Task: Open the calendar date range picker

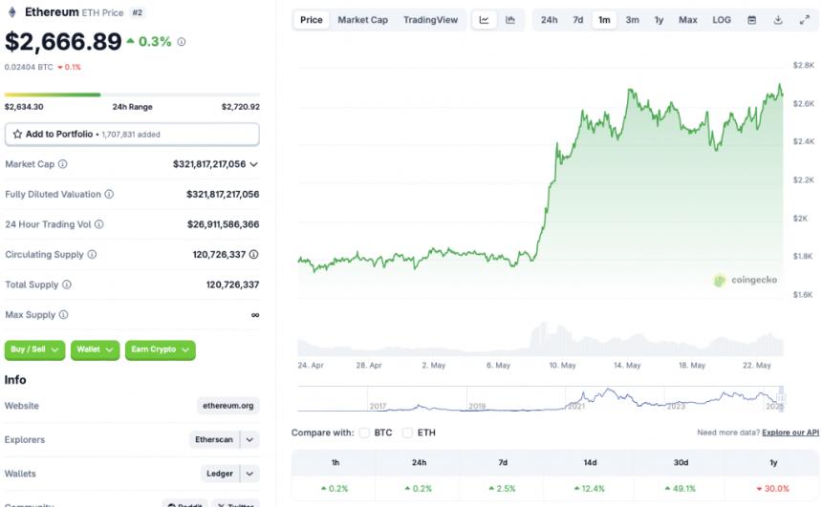Action: [x=752, y=20]
